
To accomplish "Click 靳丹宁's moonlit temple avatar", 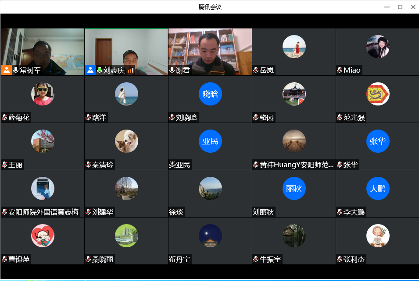I will [x=210, y=235].
